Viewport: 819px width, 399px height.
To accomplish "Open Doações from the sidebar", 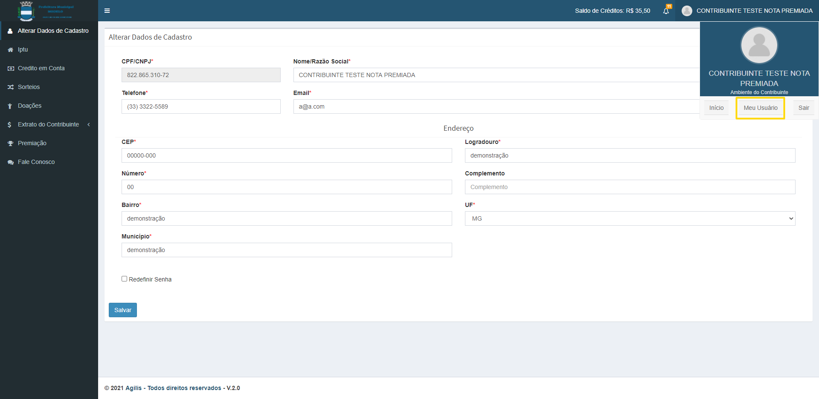I will (x=30, y=106).
